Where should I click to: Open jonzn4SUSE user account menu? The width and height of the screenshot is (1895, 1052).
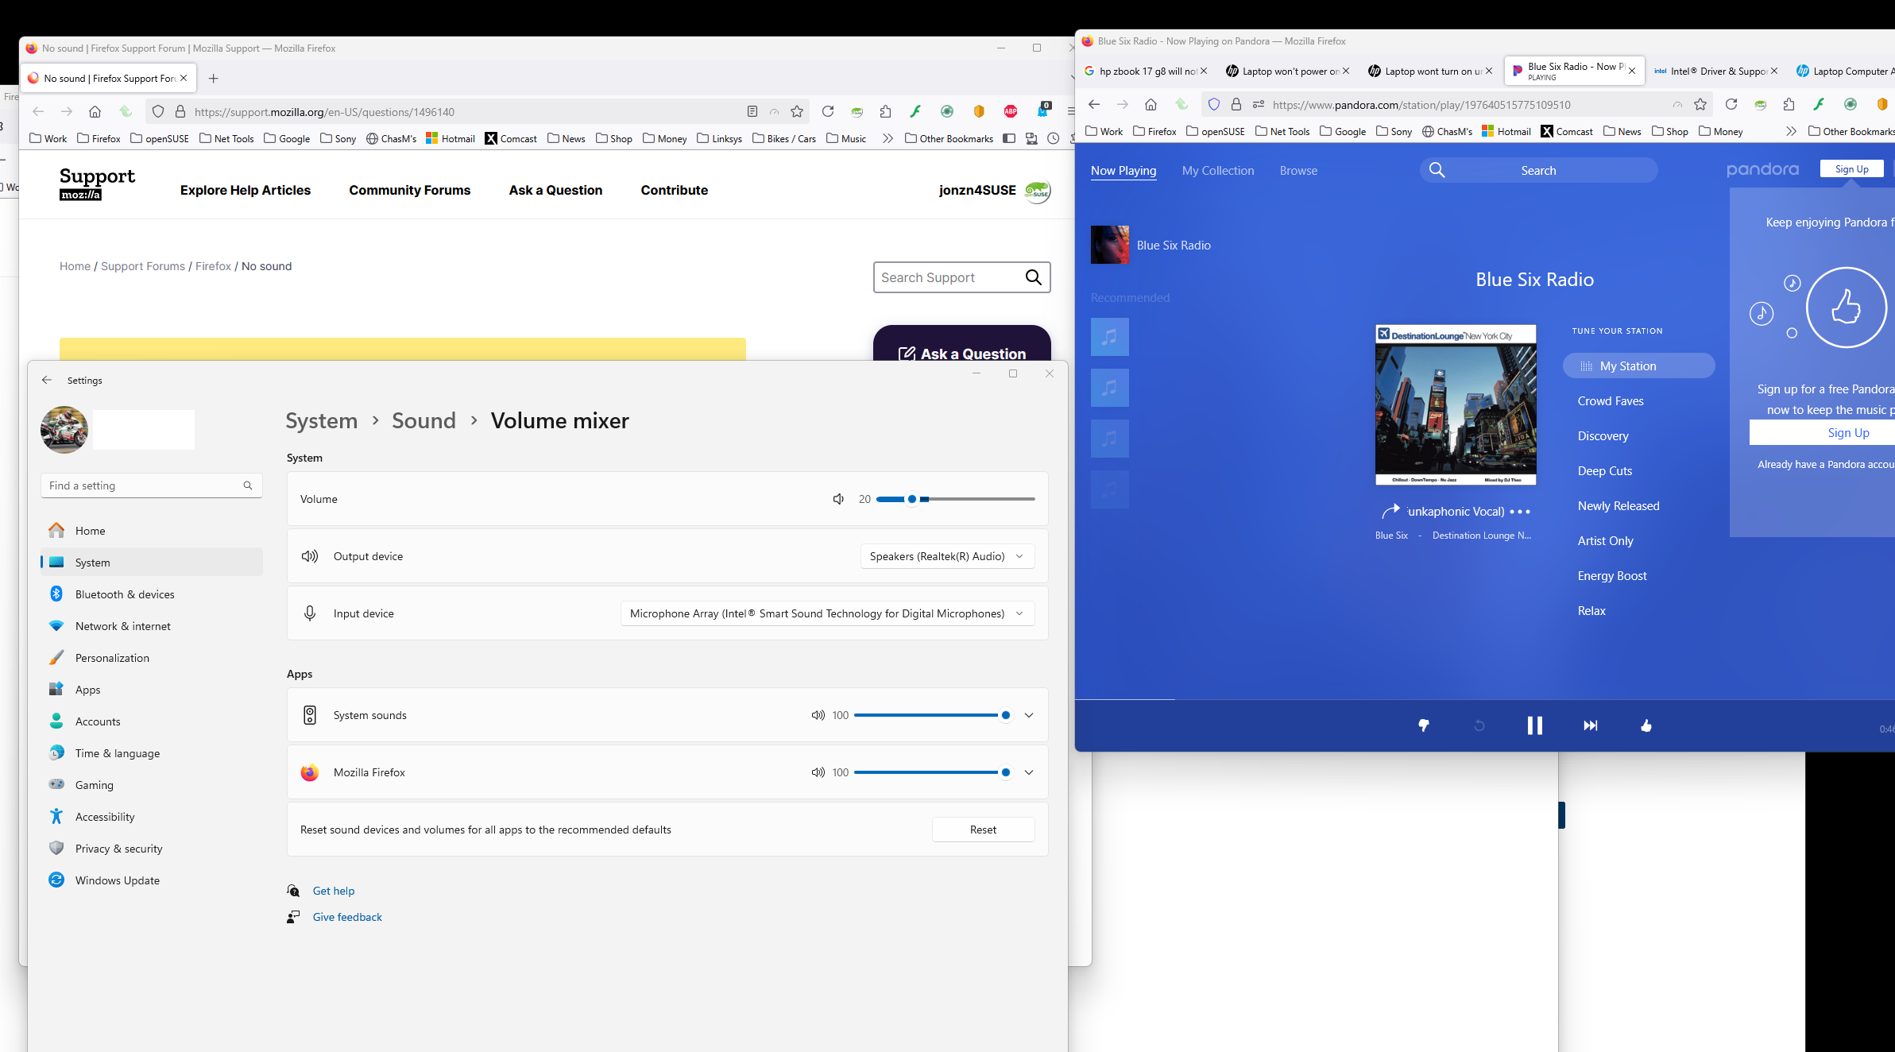tap(994, 191)
